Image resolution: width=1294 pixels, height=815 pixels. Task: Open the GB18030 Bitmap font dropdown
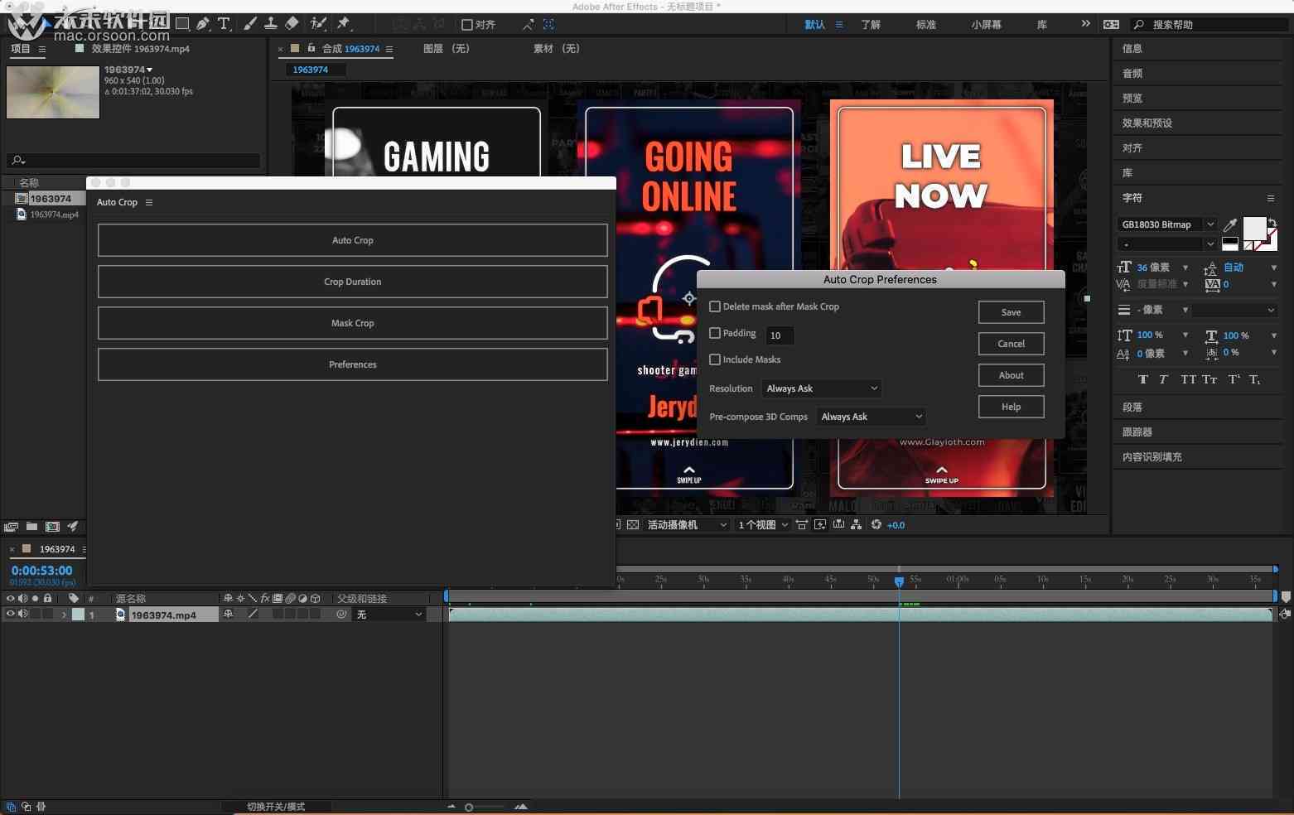tap(1167, 224)
